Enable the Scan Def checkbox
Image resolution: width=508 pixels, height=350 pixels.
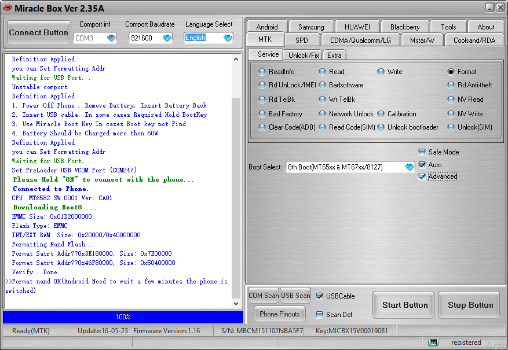click(x=319, y=314)
